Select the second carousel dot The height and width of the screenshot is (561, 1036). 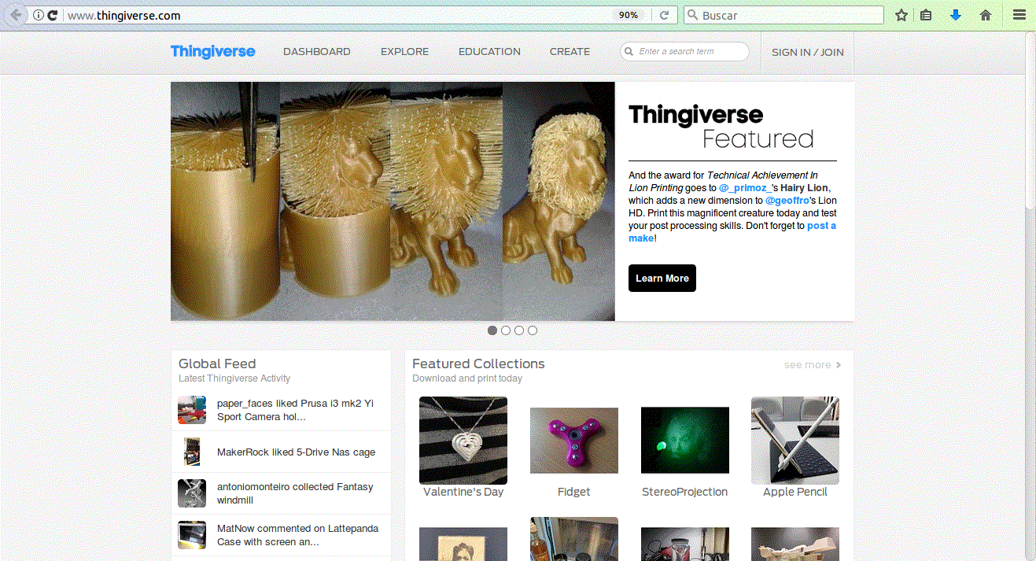click(x=506, y=330)
